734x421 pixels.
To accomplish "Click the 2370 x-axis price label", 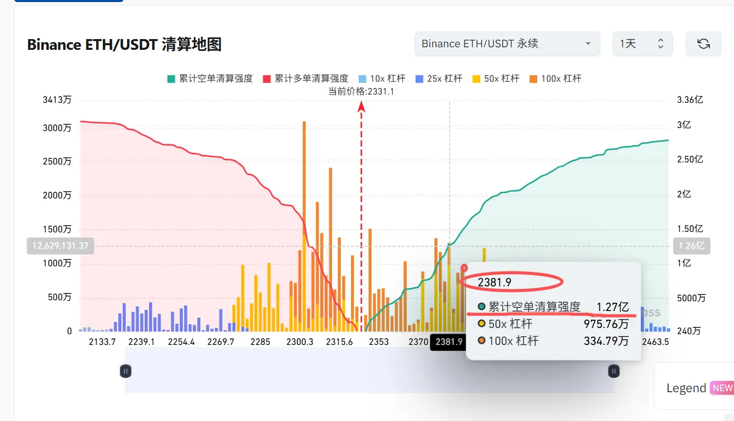I will tap(418, 342).
